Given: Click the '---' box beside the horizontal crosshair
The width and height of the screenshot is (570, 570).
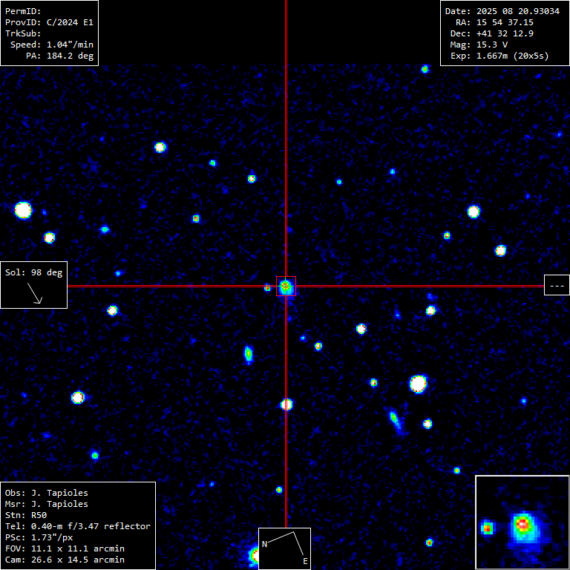Looking at the screenshot, I should tap(557, 285).
